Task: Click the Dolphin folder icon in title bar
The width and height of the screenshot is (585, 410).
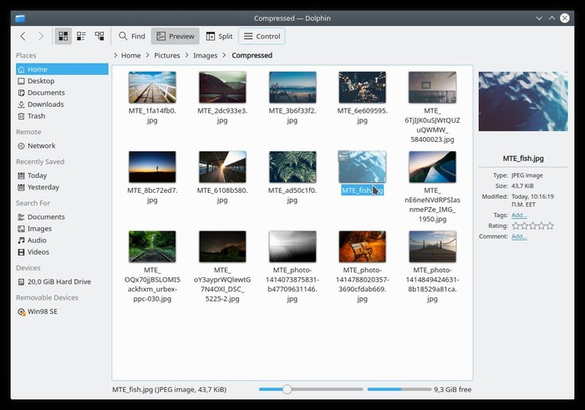Action: [20, 18]
